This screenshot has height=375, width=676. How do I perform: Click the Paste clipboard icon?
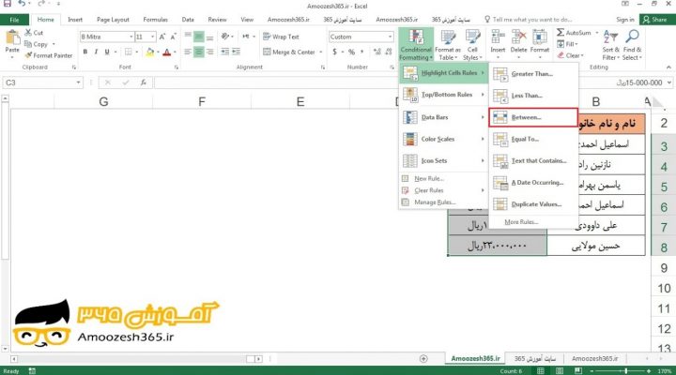pyautogui.click(x=12, y=37)
